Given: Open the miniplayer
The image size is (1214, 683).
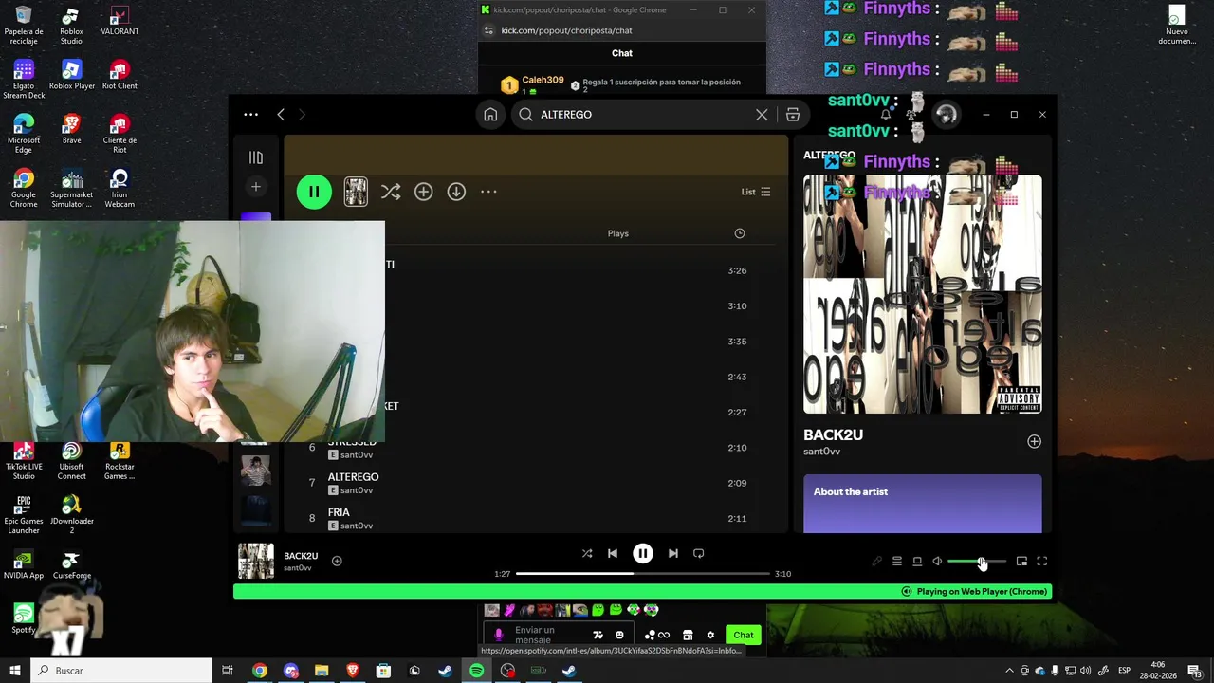Looking at the screenshot, I should pos(1021,562).
